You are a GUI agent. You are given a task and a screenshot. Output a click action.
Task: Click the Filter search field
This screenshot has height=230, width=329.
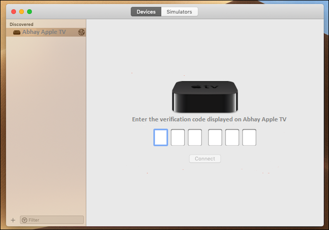[x=52, y=220]
